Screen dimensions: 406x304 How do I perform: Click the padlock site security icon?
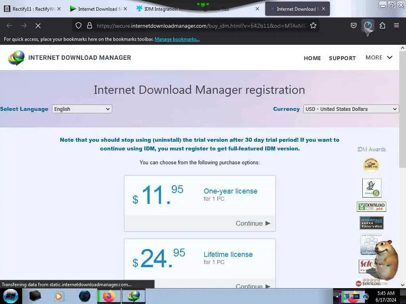tap(89, 25)
